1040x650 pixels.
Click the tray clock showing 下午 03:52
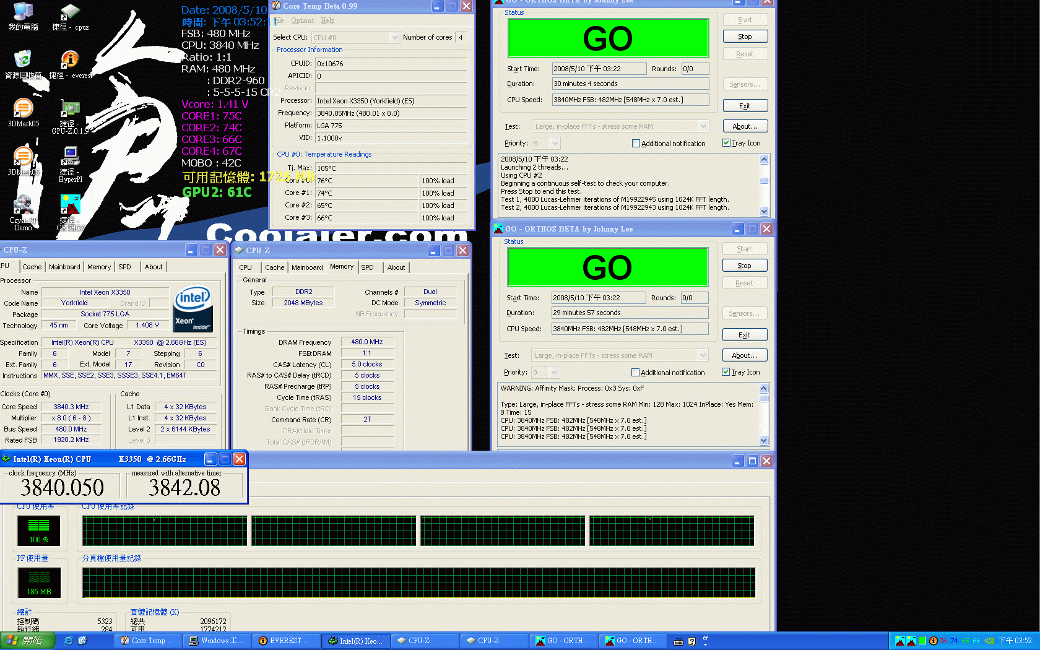1015,641
